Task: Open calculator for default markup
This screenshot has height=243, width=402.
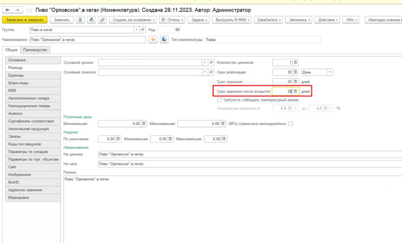Action: pos(118,139)
